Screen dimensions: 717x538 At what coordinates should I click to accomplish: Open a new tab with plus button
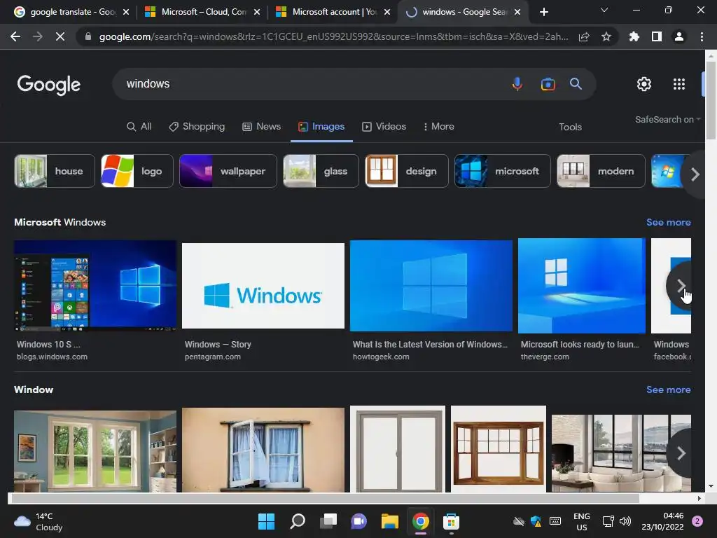543,12
